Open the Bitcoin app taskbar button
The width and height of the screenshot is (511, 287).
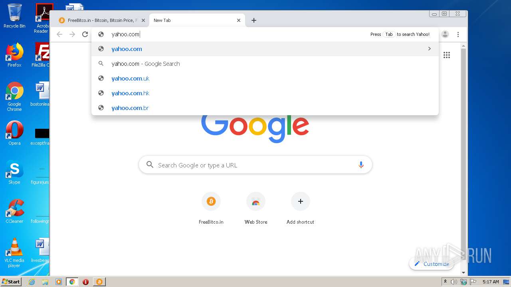(99, 282)
